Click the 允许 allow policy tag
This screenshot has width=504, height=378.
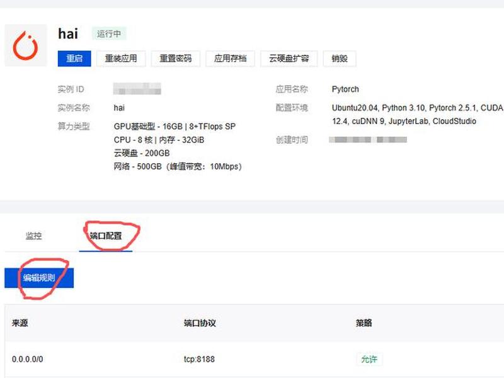click(369, 359)
